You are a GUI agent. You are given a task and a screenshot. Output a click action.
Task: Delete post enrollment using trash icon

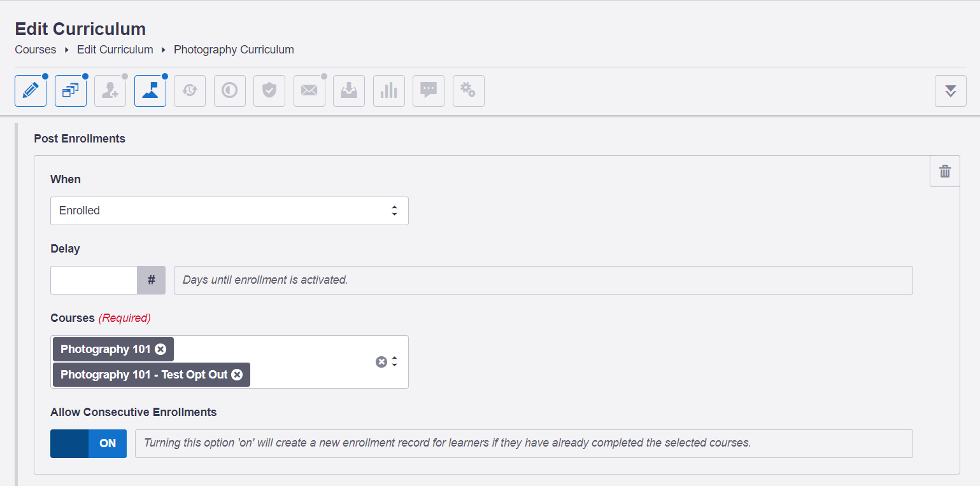945,171
